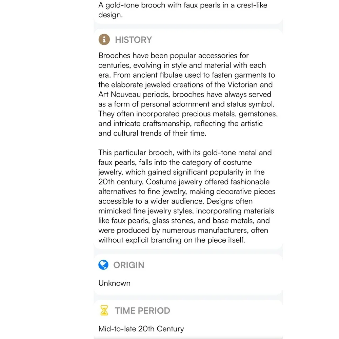Viewport: 339px width, 339px height.
Task: Click the gold-tone brooch description text
Action: click(183, 10)
